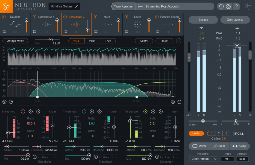
Task: Toggle the Compressor 1 module power button
Action: 35,17
